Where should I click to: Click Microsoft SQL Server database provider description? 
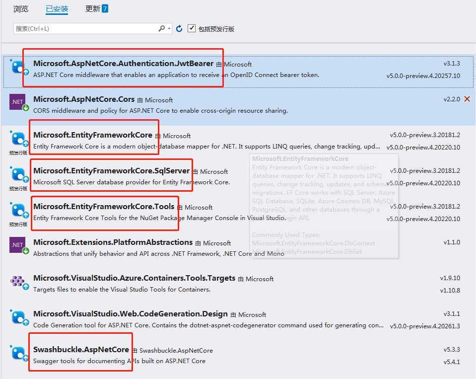[132, 182]
